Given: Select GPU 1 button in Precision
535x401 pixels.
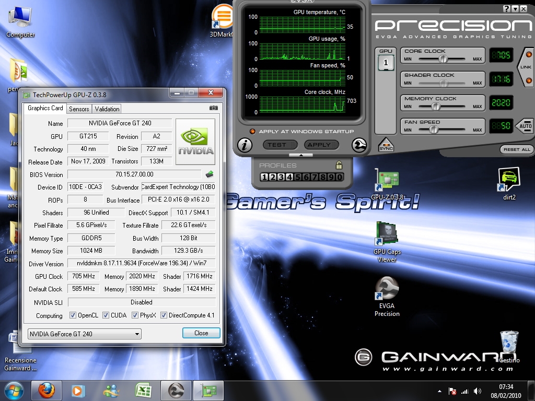Looking at the screenshot, I should point(386,63).
